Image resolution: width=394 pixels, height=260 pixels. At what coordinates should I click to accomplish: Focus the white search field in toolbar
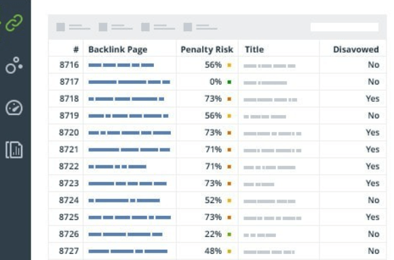344,27
